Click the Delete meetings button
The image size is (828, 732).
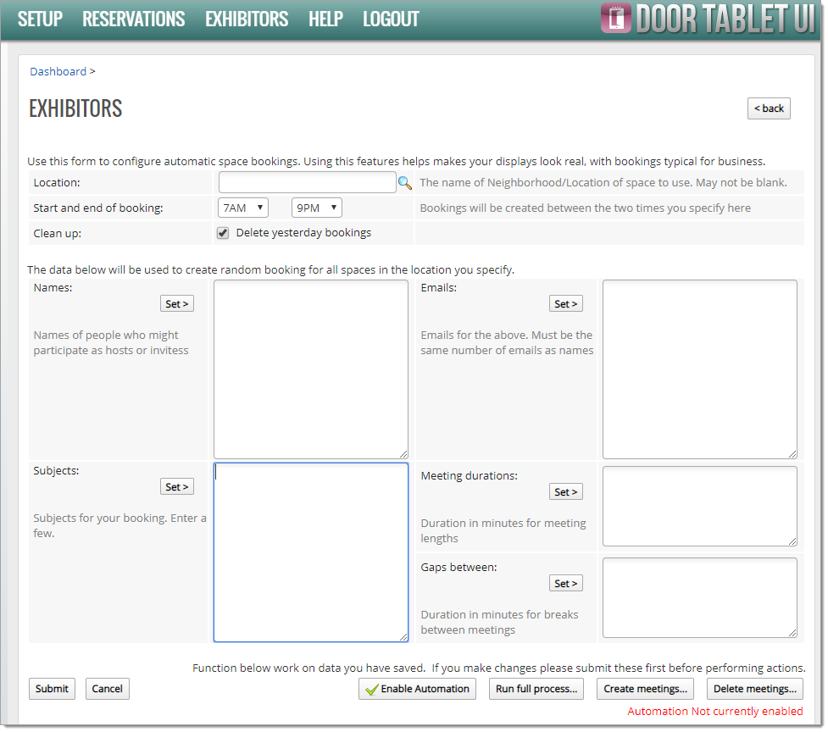754,689
